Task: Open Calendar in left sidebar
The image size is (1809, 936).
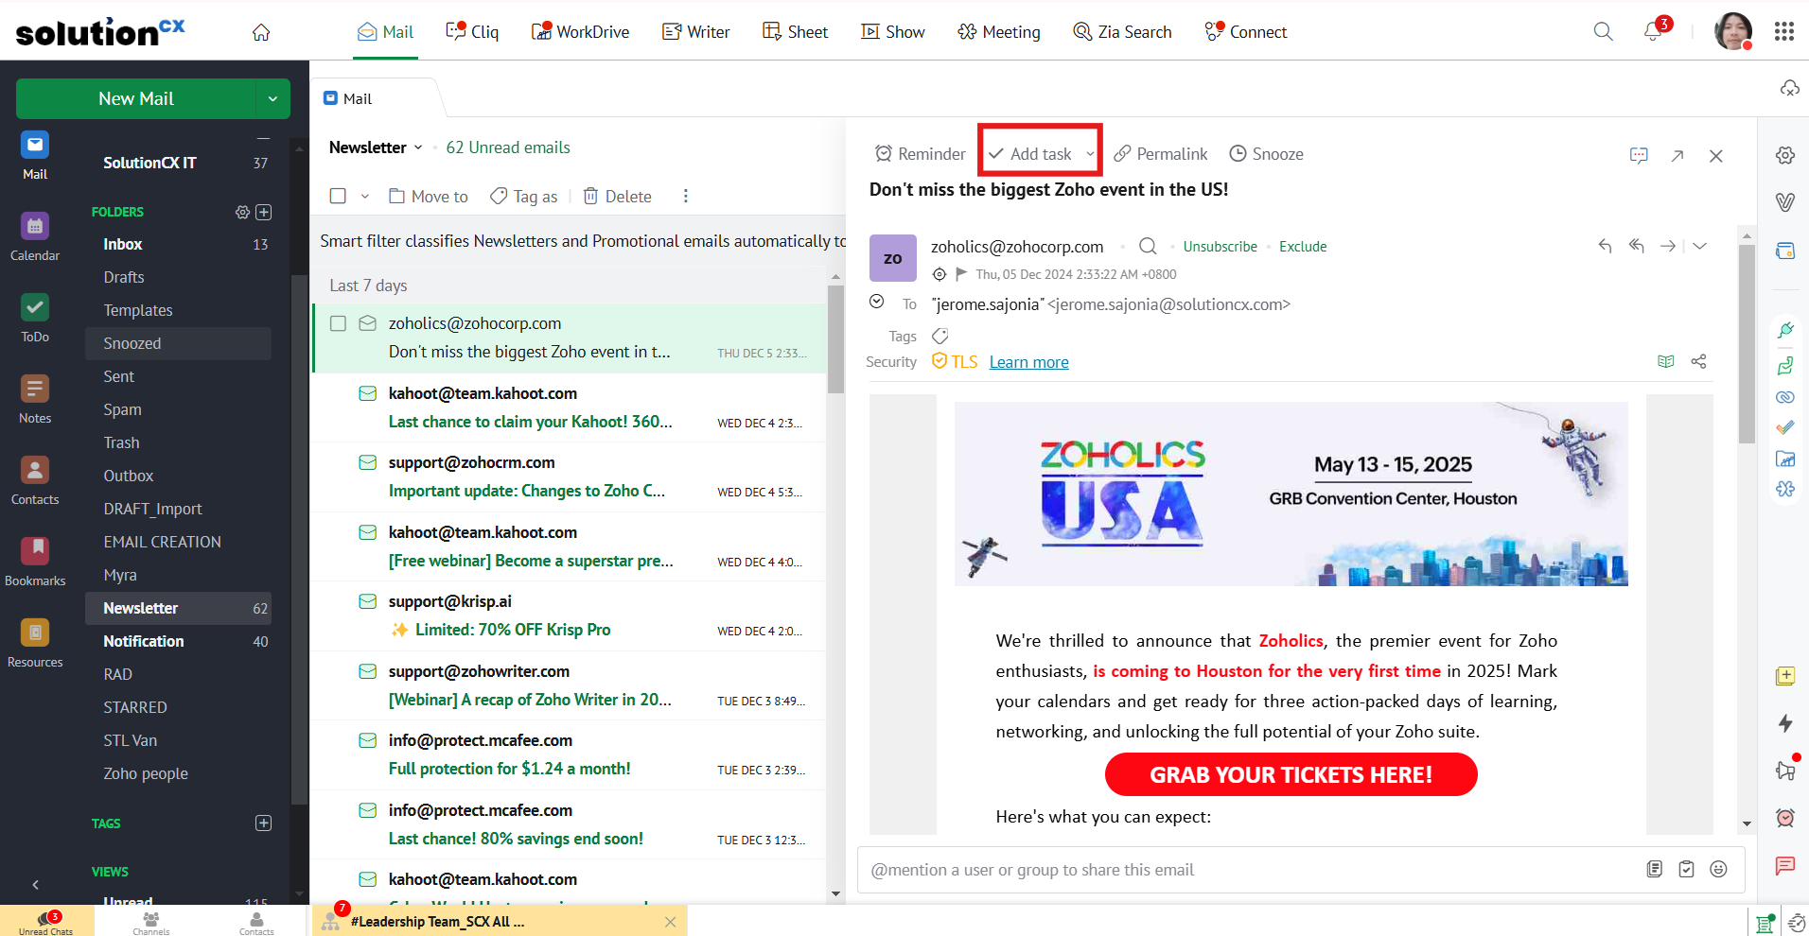Action: tap(35, 236)
